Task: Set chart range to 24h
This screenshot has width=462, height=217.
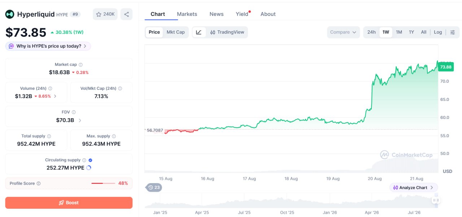Action: coord(371,32)
